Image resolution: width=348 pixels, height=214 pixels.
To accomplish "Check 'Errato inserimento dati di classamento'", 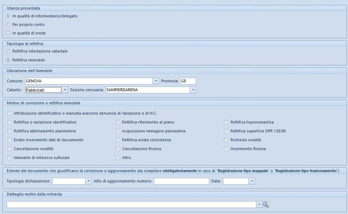I will [9, 140].
